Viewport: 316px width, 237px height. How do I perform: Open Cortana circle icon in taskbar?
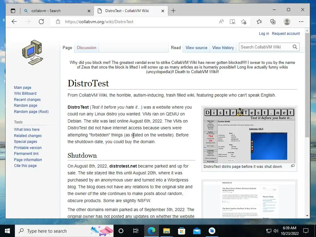(x=121, y=231)
